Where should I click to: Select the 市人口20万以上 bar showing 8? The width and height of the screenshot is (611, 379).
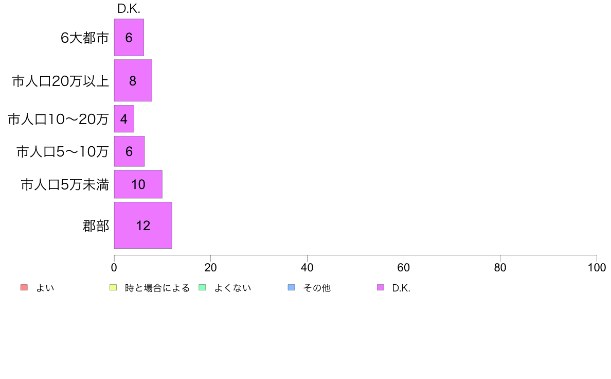(133, 80)
